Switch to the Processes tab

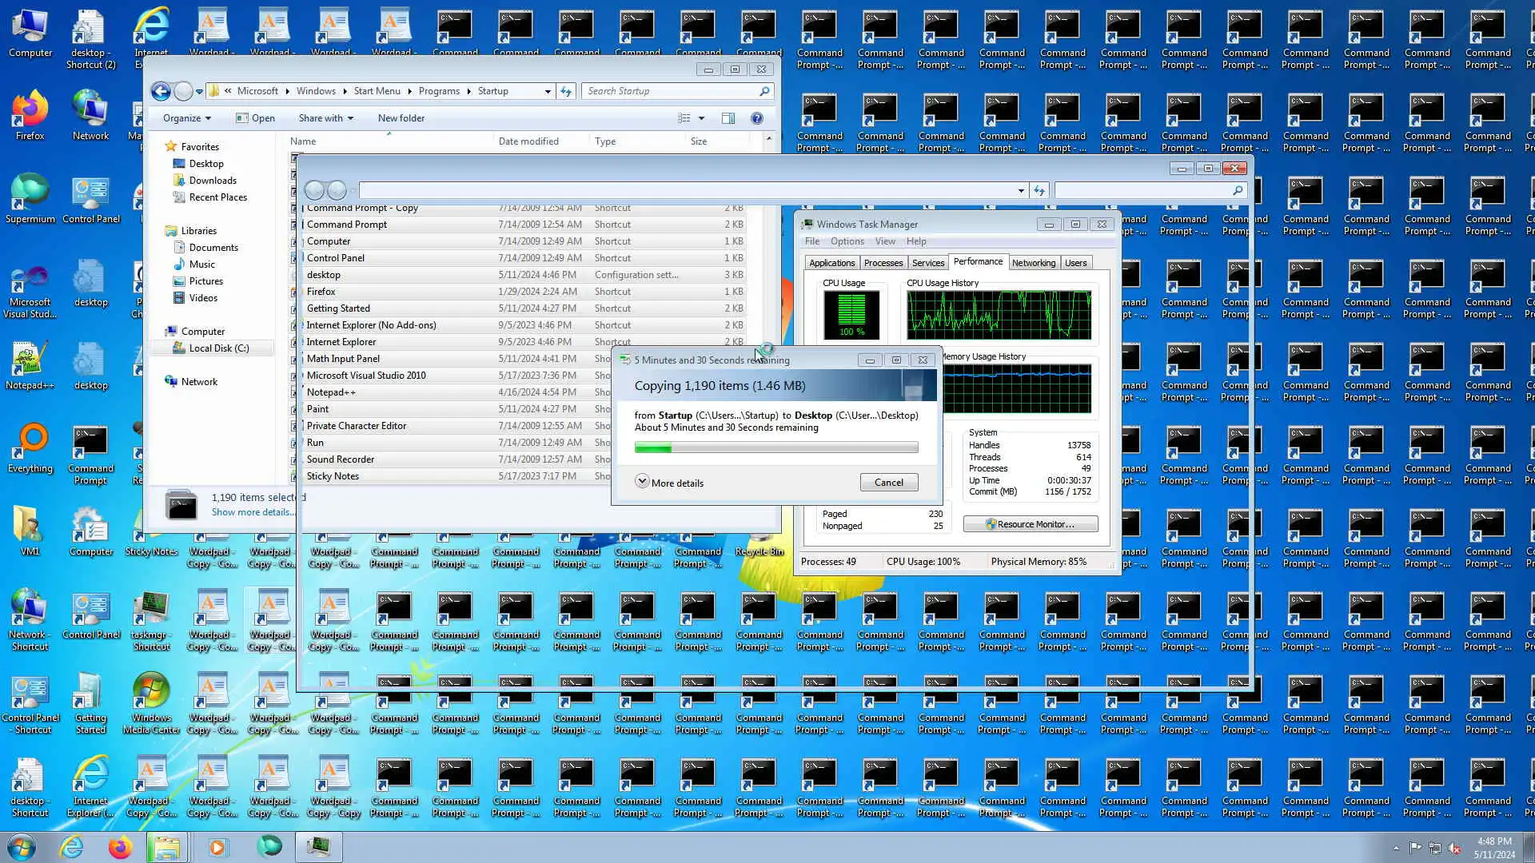click(x=883, y=263)
